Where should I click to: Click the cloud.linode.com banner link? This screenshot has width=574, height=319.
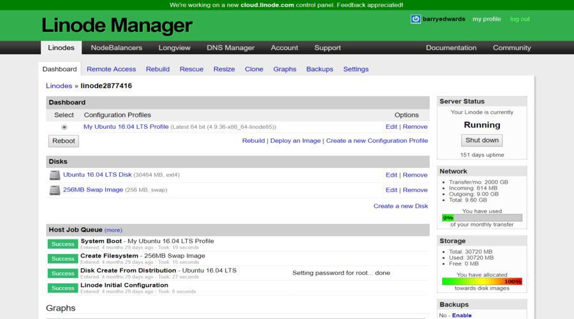[267, 5]
